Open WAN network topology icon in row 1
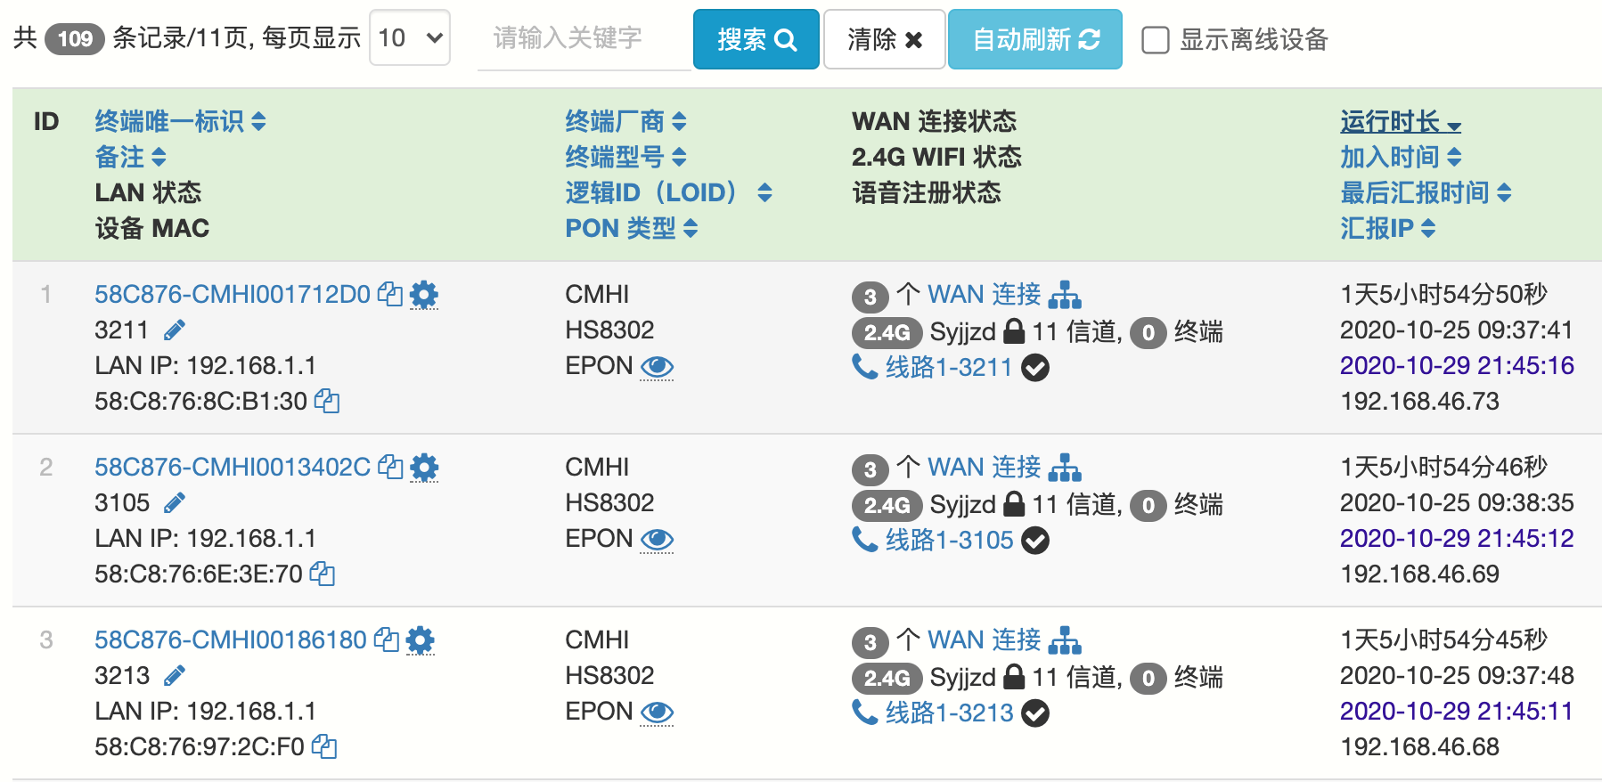Screen dimensions: 1602x782 1065,294
